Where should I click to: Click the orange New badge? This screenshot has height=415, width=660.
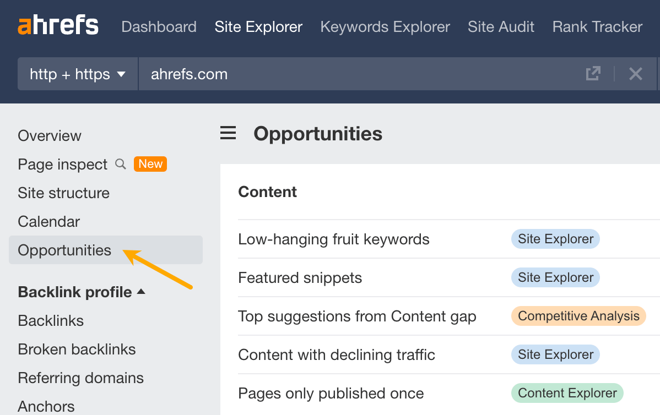150,163
